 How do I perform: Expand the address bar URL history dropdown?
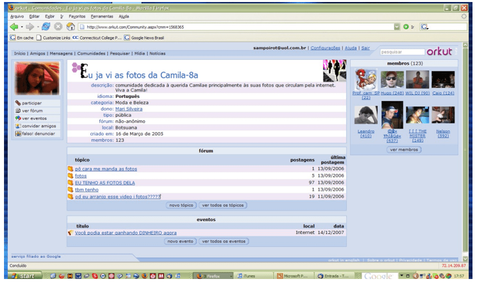[397, 27]
